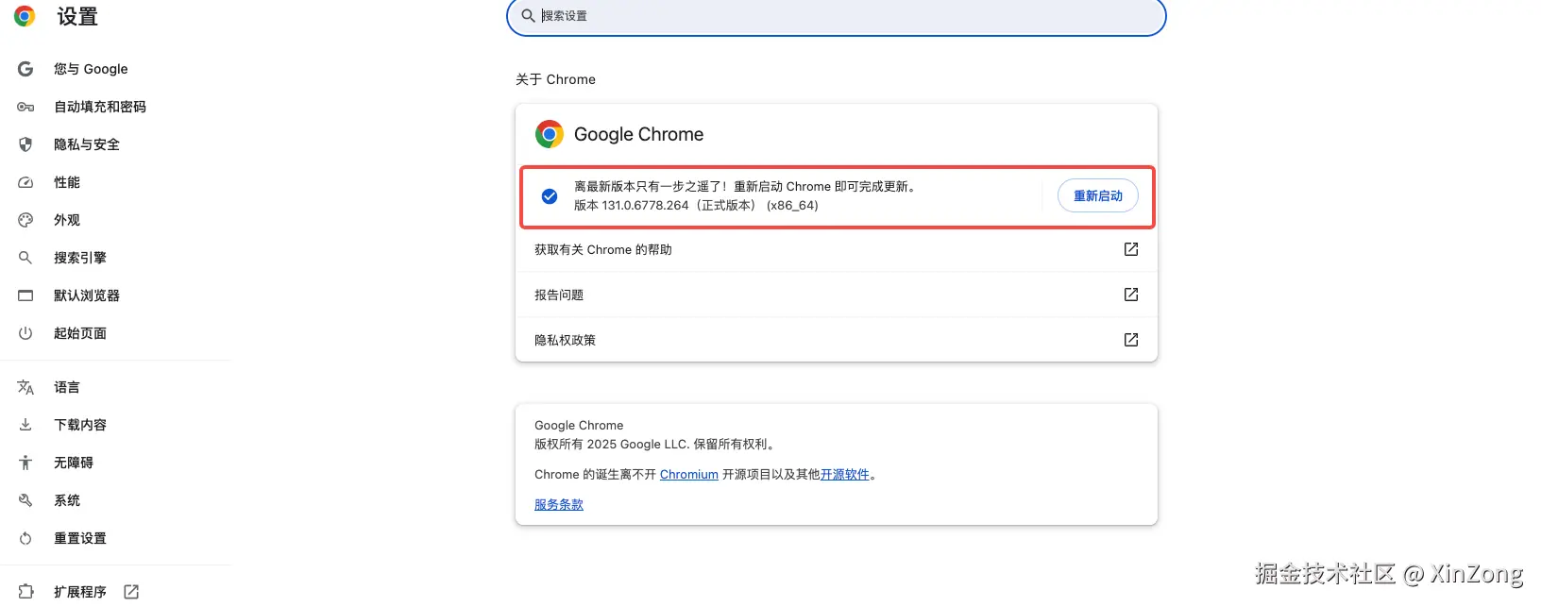The width and height of the screenshot is (1541, 607).
Task: Click the key icon for 自动填充和密码
Action: [25, 107]
